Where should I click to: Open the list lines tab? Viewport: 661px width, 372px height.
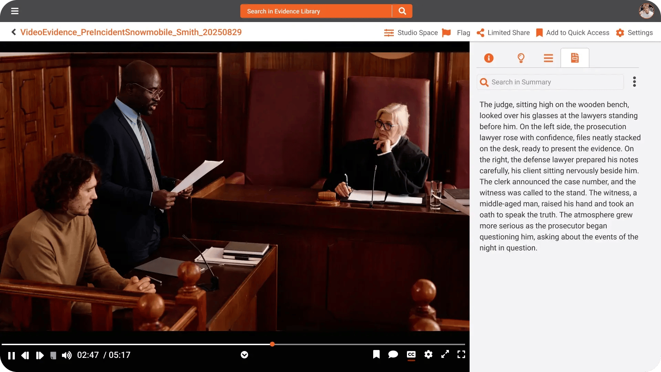tap(548, 58)
